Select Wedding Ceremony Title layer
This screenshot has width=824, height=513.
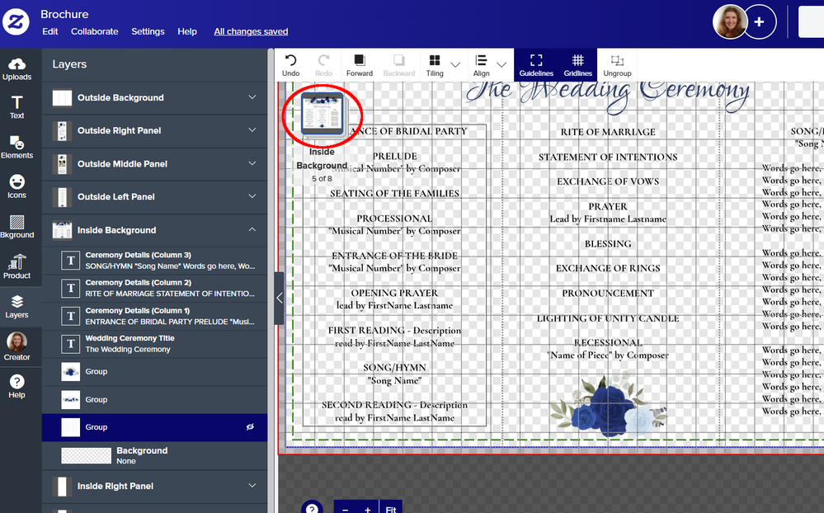154,344
